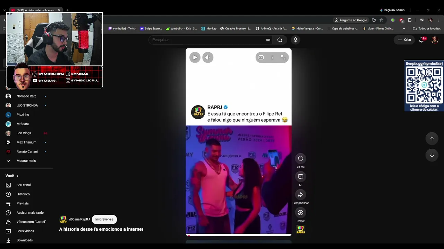Open the Vizer - Filmes Online bookmark
Viewport: 444px width, 249px height.
coord(378,29)
